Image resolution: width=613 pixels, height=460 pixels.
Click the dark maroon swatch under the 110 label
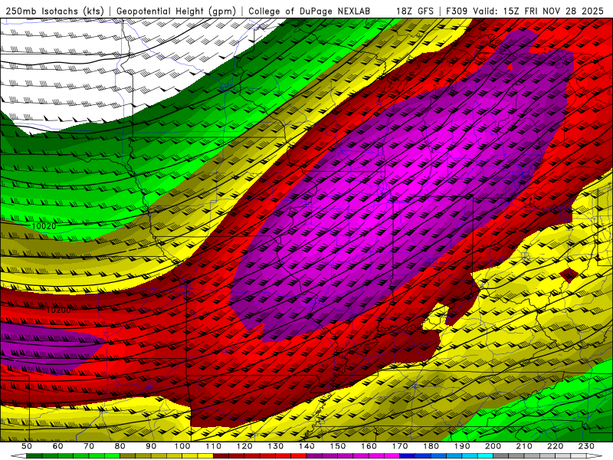tap(221, 456)
